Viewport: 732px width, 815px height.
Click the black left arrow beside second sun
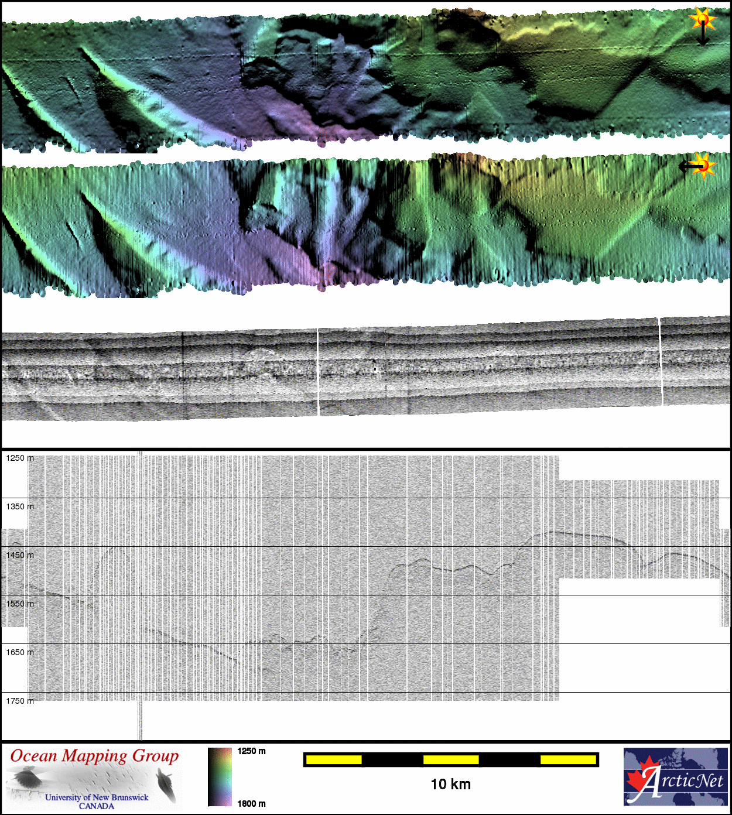(687, 167)
